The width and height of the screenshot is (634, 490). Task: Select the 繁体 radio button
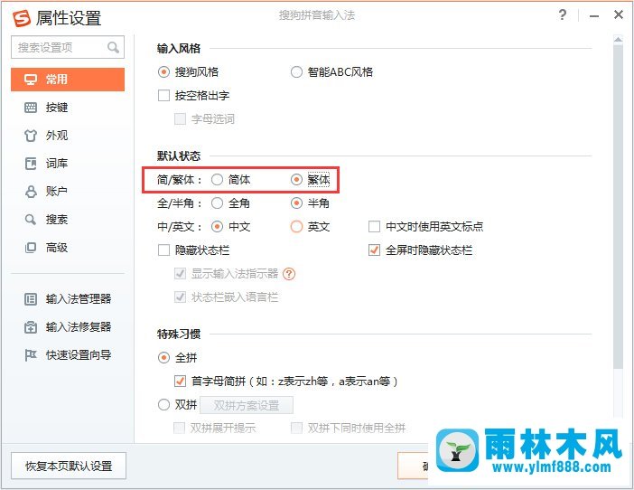pos(296,180)
